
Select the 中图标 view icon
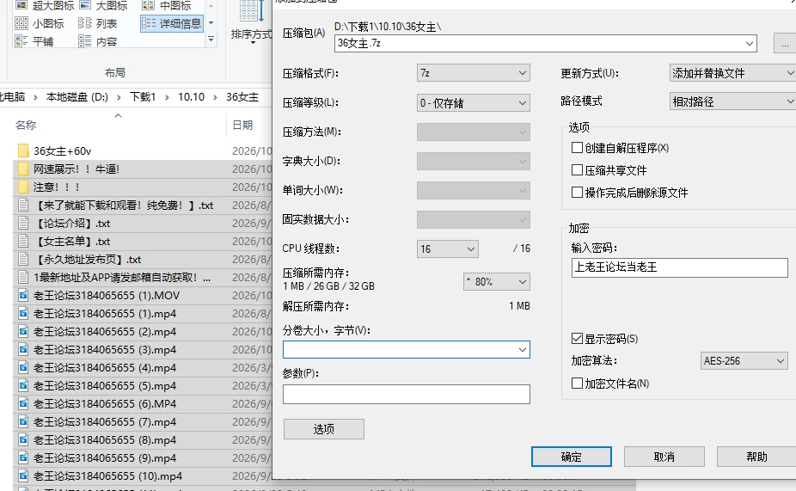tap(148, 5)
